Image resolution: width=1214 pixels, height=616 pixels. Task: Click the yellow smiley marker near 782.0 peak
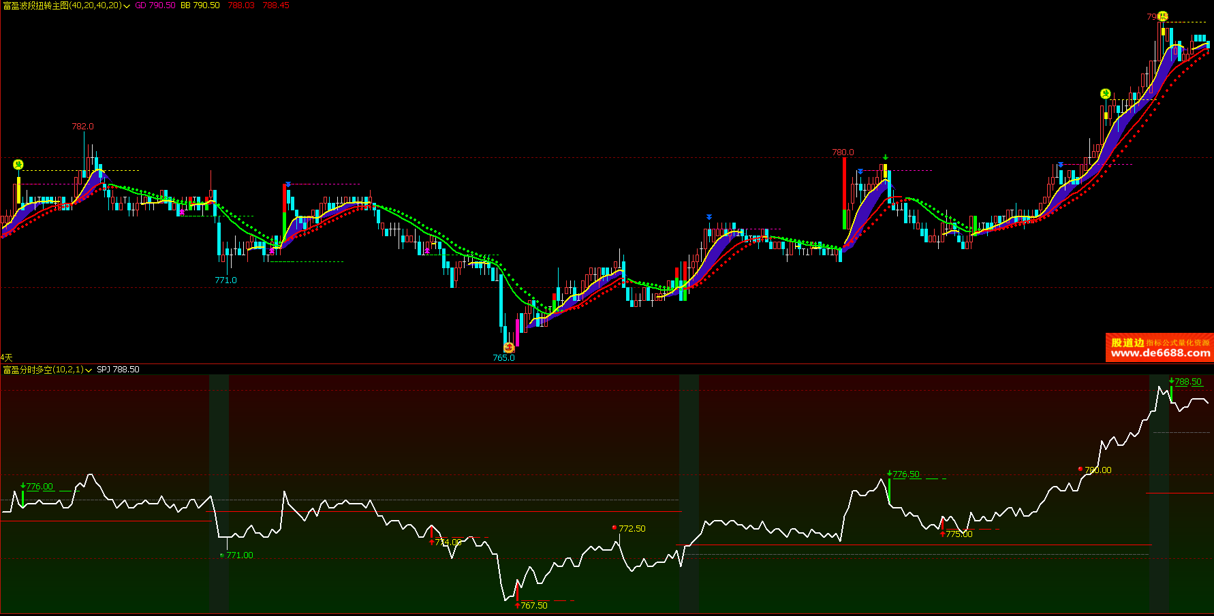coord(18,164)
